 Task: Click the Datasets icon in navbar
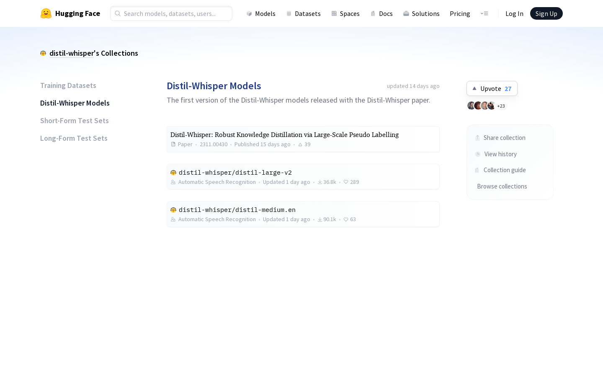coord(289,13)
